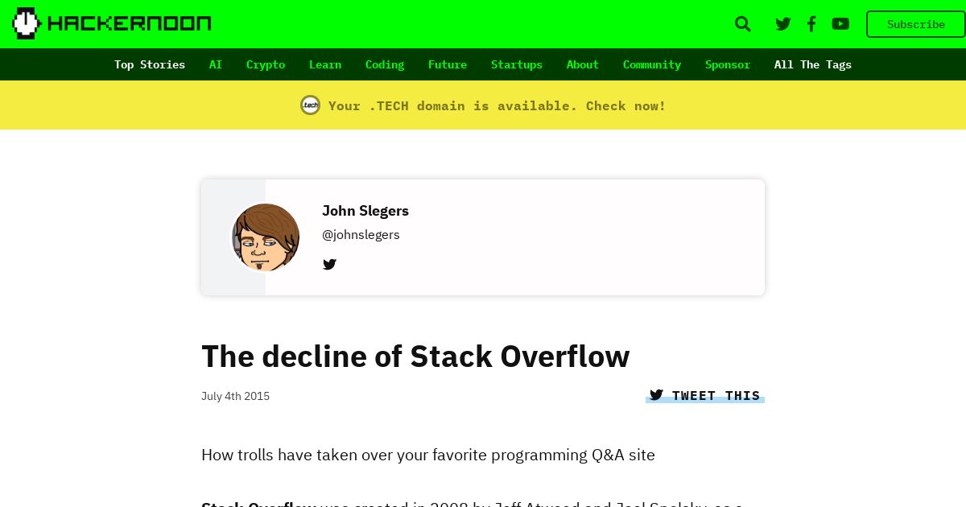The width and height of the screenshot is (966, 507).
Task: Open the Facebook icon in the header
Action: point(811,24)
